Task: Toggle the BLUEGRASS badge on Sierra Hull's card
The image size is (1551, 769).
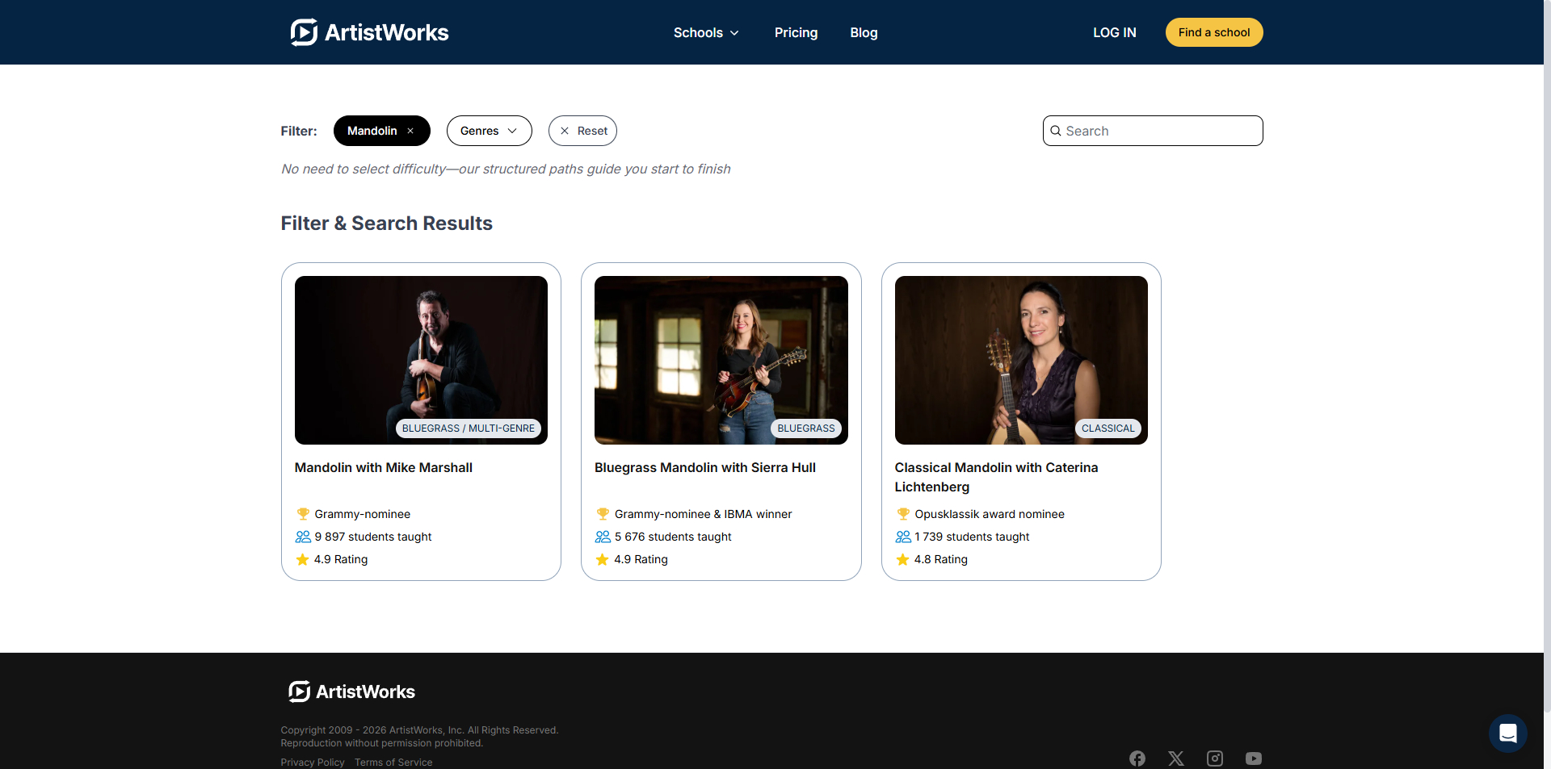Action: 805,428
